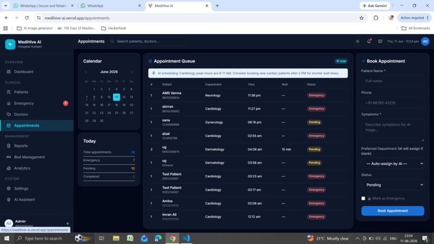Viewport: 434px width, 244px height.
Task: Click the 15 min wait value
Action: pos(286,149)
